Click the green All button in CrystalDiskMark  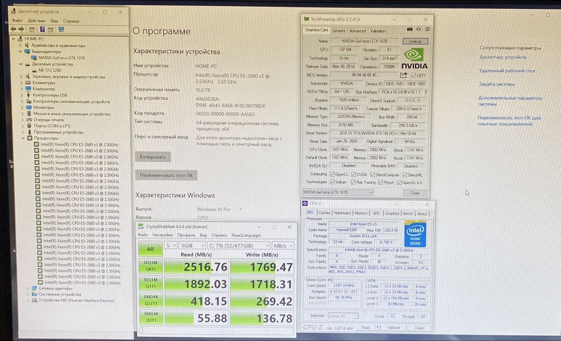click(x=150, y=249)
